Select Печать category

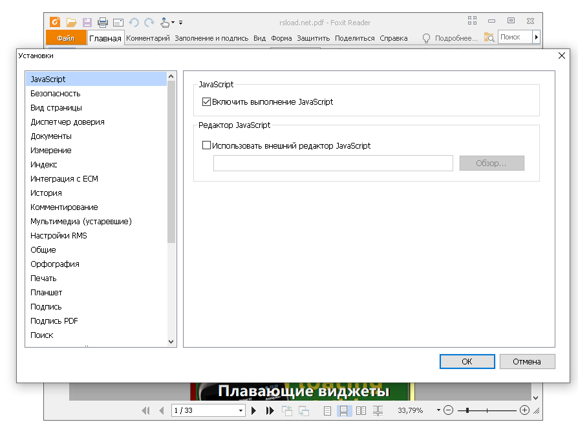96,278
